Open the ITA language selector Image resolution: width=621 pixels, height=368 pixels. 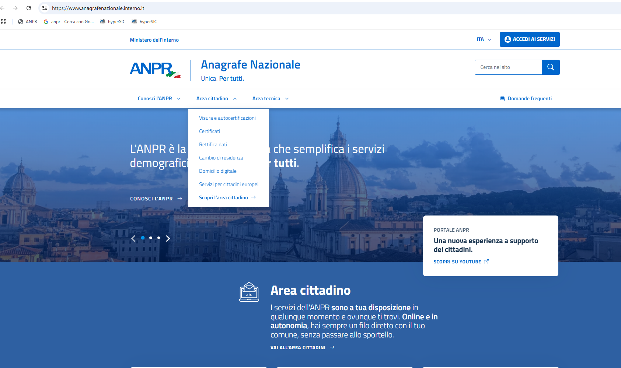point(483,39)
